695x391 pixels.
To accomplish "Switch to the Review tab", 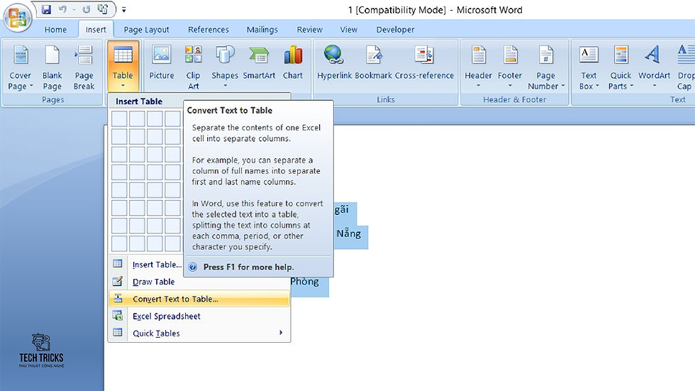I will coord(309,30).
